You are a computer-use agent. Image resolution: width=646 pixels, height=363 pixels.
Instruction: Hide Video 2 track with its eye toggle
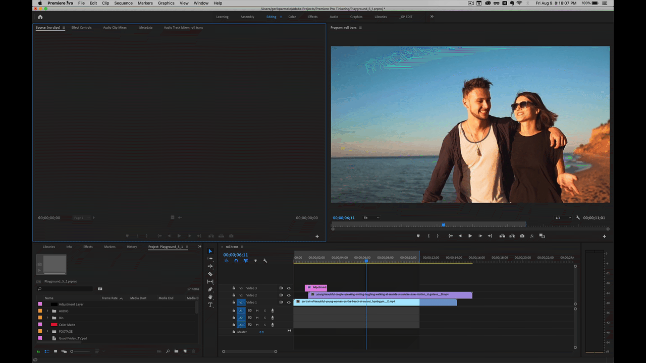pyautogui.click(x=289, y=295)
